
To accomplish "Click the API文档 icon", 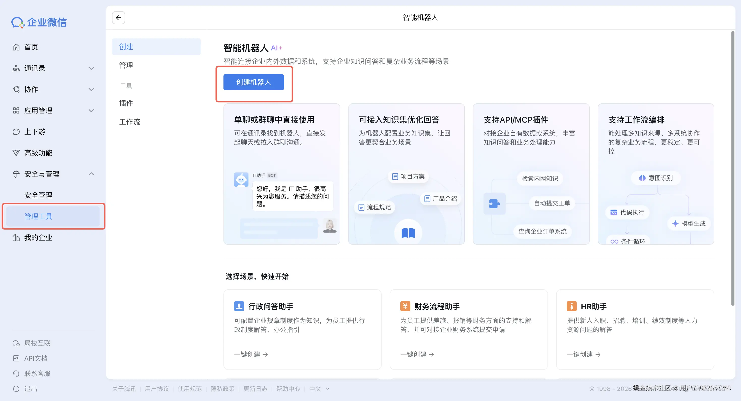I will (x=16, y=358).
